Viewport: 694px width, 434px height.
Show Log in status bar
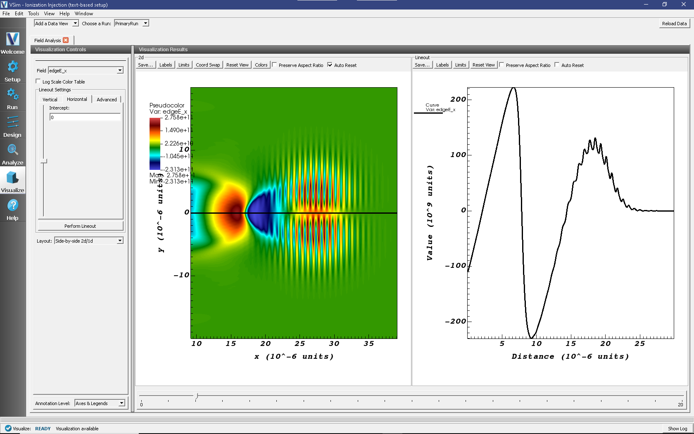[677, 428]
